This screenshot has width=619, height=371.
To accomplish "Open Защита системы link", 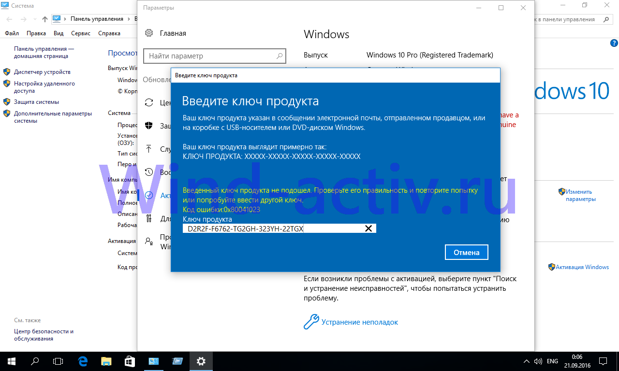I will point(36,102).
